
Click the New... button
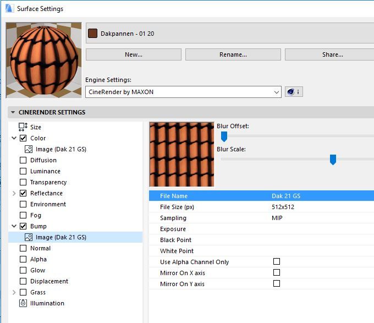134,54
